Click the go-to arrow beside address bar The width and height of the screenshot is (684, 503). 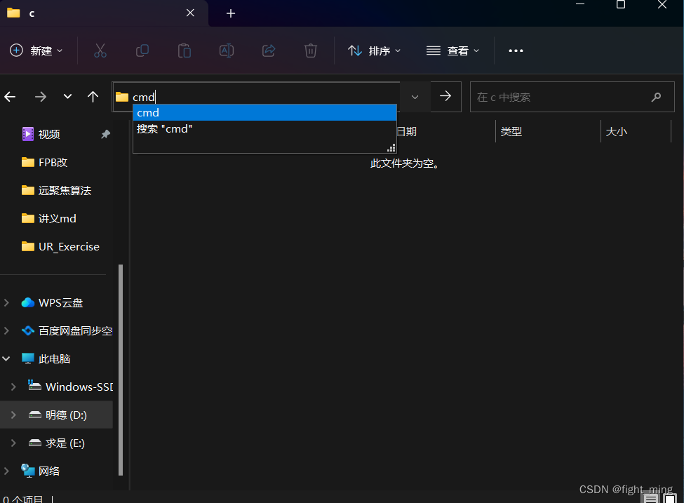[x=445, y=96]
